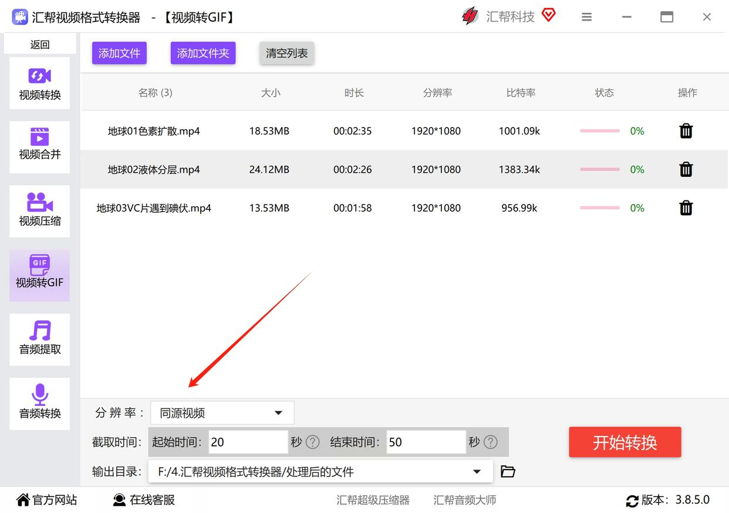Switch to 视频转换 in sidebar
This screenshot has width=729, height=513.
[40, 83]
